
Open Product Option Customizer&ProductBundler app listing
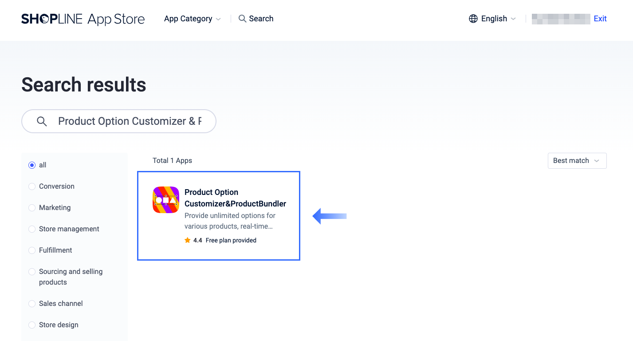click(235, 198)
